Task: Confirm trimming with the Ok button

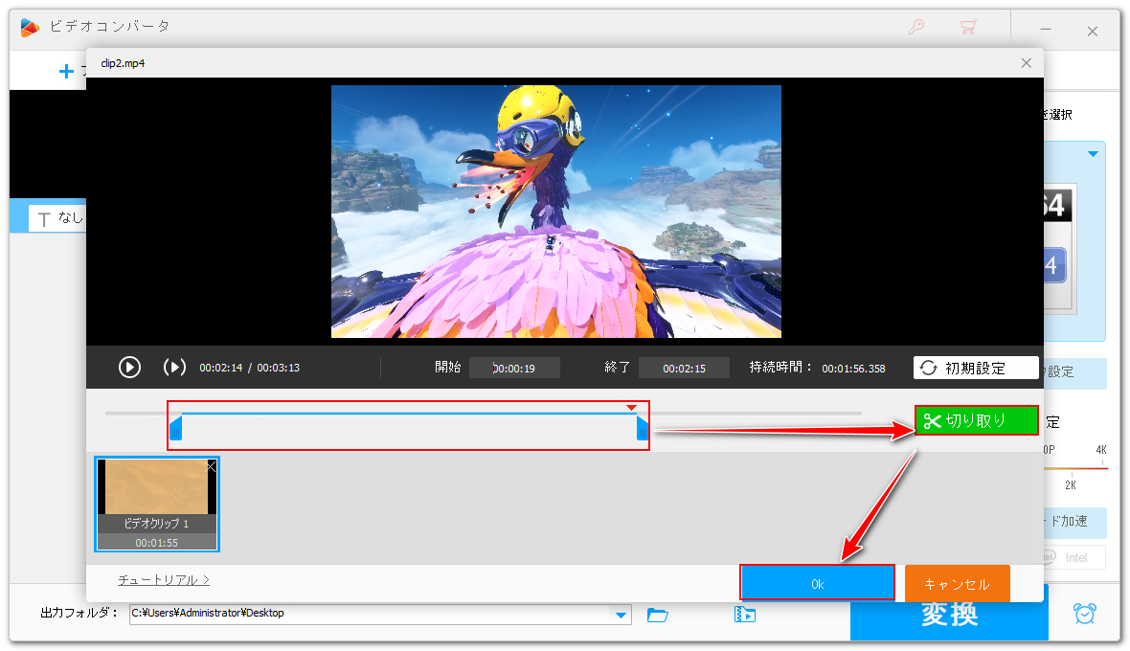Action: [x=817, y=583]
